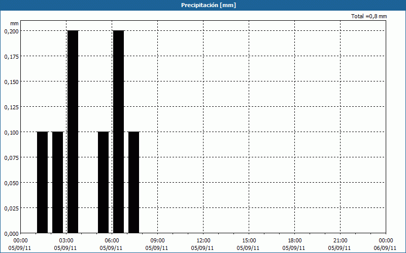Viewport: 406px width, 253px height.
Task: Select the tall 0,200 bar at 03:00
Action: click(x=73, y=132)
